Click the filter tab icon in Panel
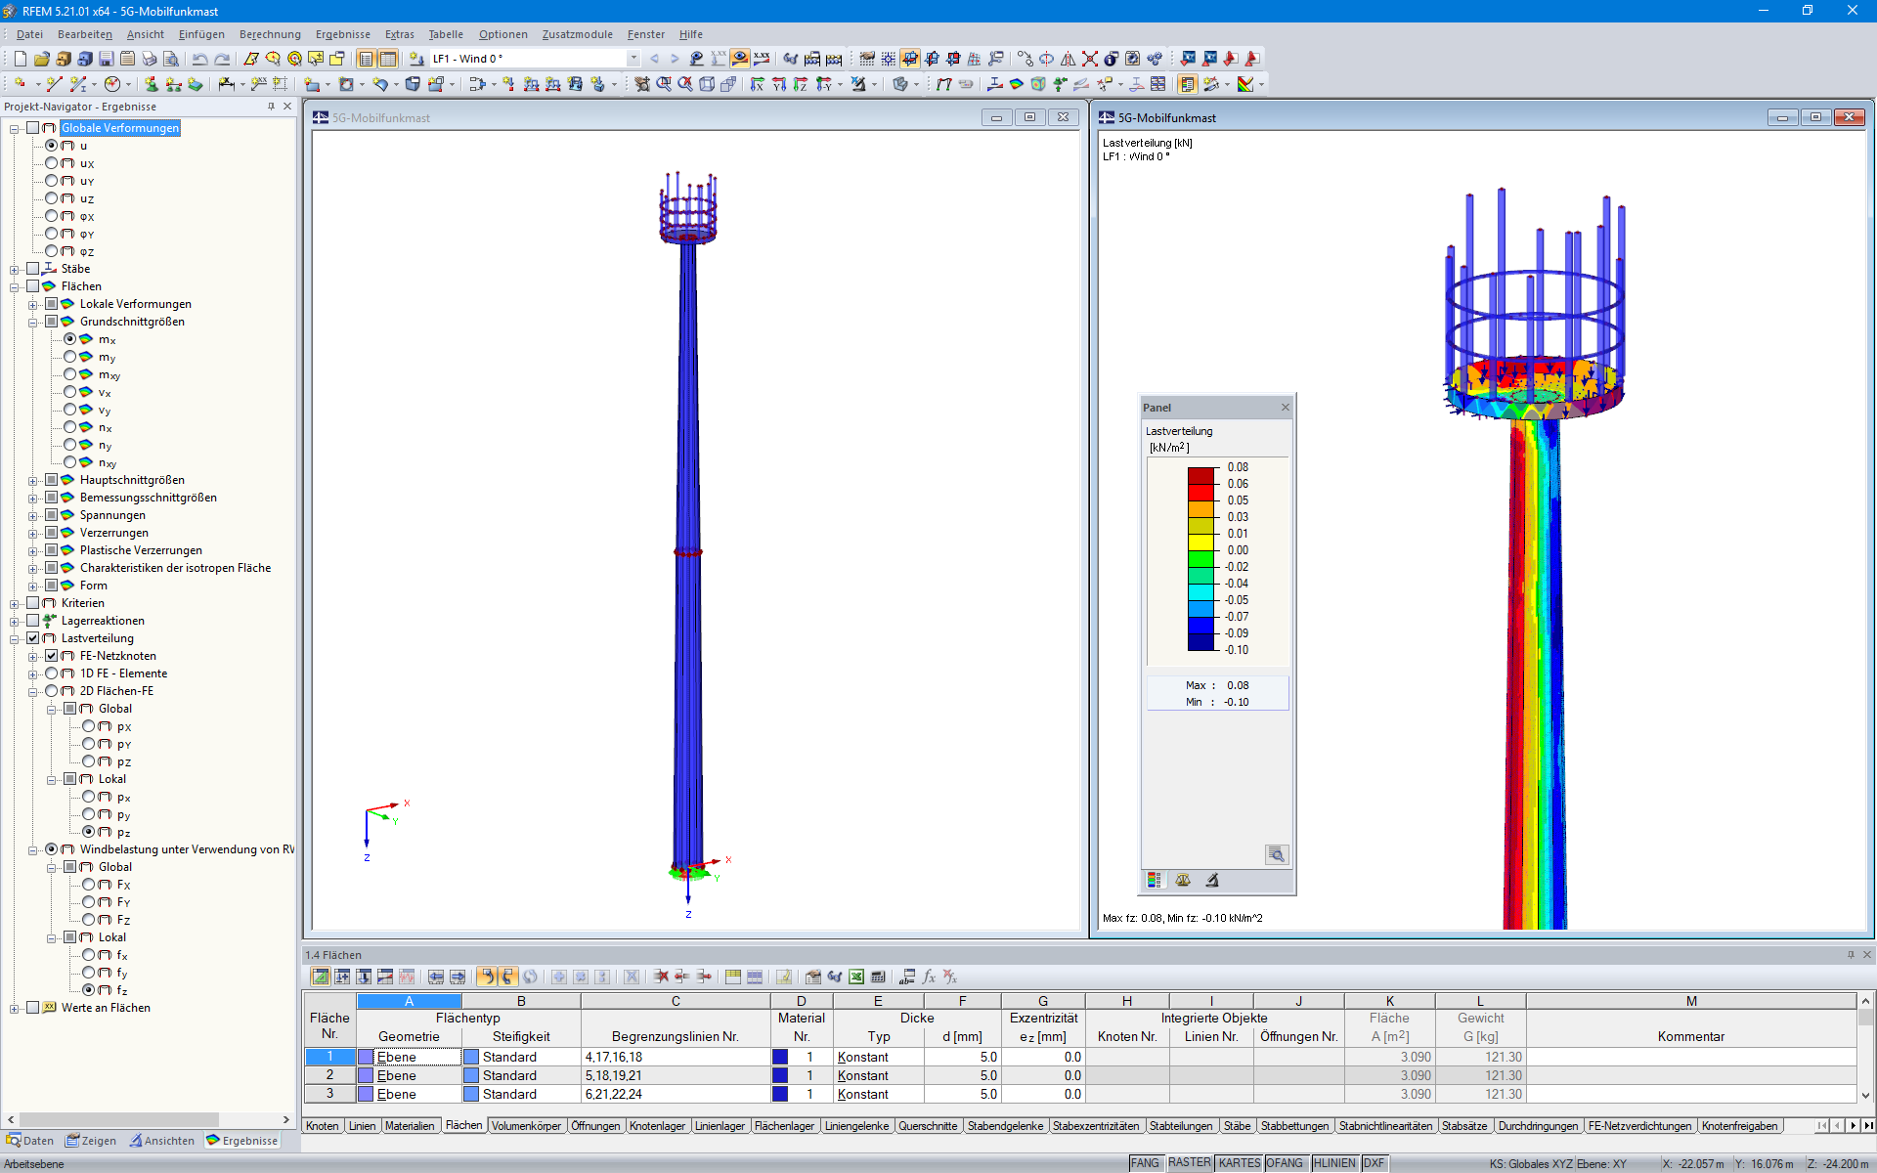This screenshot has width=1877, height=1173. pos(1212,881)
